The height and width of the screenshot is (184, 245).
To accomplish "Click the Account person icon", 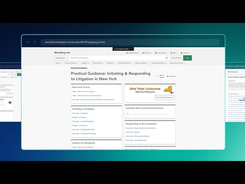I will click(181, 53).
